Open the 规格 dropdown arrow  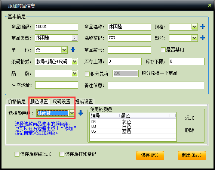(194, 27)
